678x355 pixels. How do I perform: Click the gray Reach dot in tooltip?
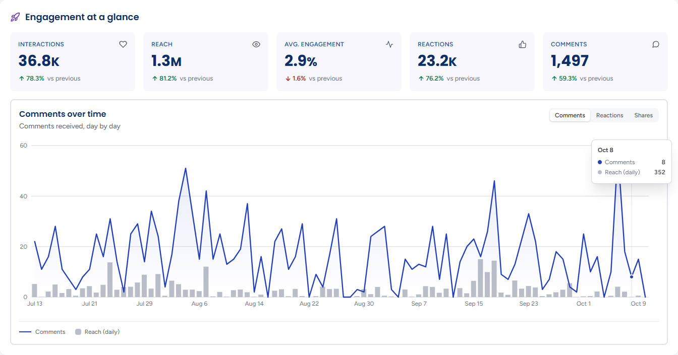tap(600, 172)
